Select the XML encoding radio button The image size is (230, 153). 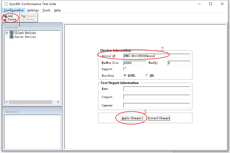pos(147,75)
